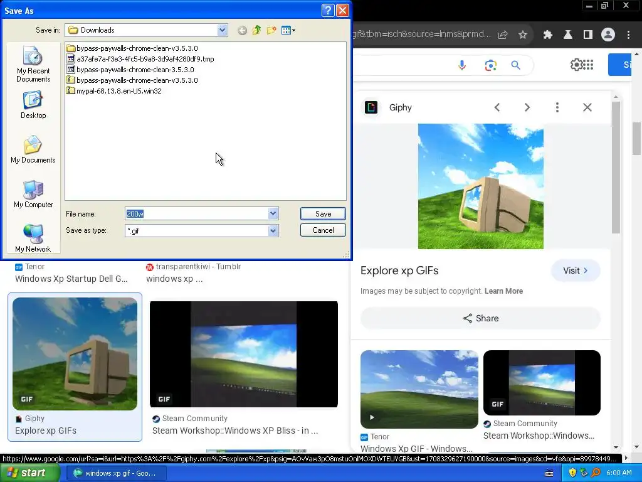Toggle Chrome side panel icon

point(588,35)
